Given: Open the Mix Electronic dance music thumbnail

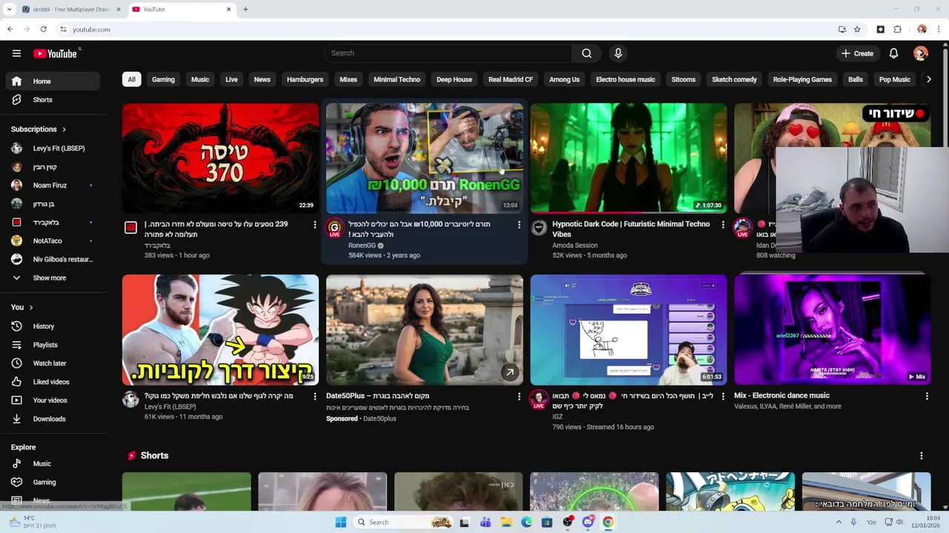Looking at the screenshot, I should pyautogui.click(x=833, y=329).
